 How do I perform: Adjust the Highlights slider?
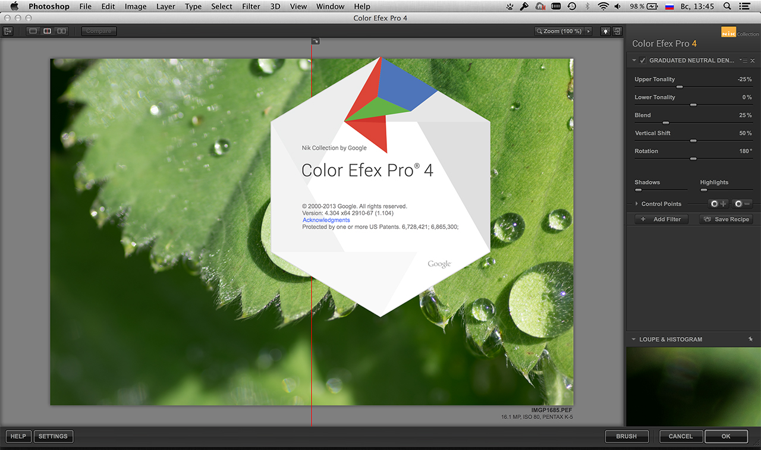point(704,190)
